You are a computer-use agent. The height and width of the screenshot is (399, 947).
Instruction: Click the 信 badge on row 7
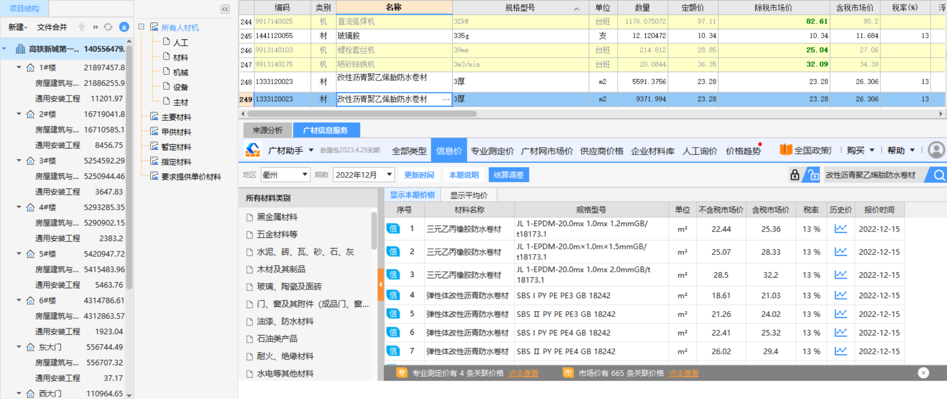coord(393,351)
